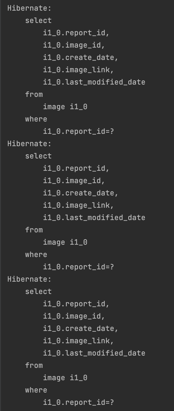Click 'select' keyword in first query
The width and height of the screenshot is (174, 411).
click(x=38, y=20)
